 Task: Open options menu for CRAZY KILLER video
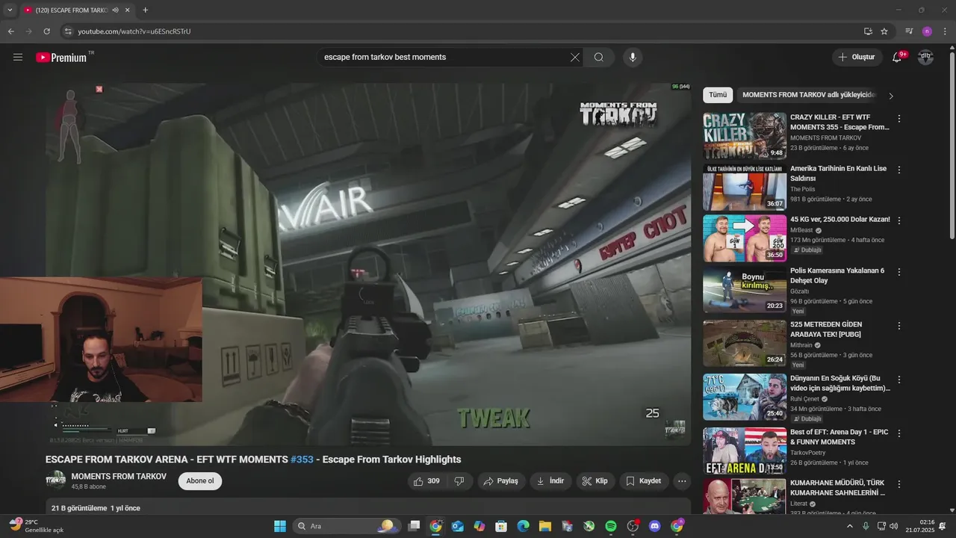[899, 119]
